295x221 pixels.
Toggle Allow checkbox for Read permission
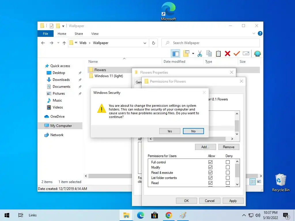(210, 183)
